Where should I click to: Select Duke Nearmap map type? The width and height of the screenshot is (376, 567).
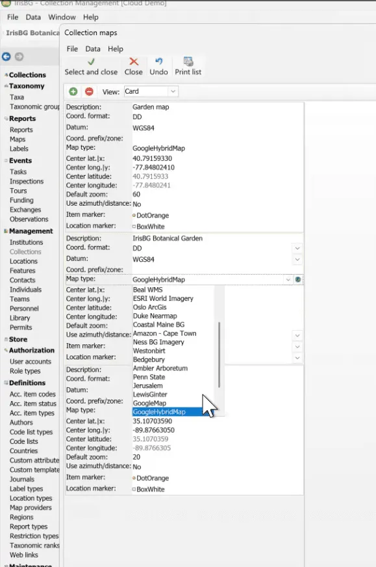click(x=155, y=316)
